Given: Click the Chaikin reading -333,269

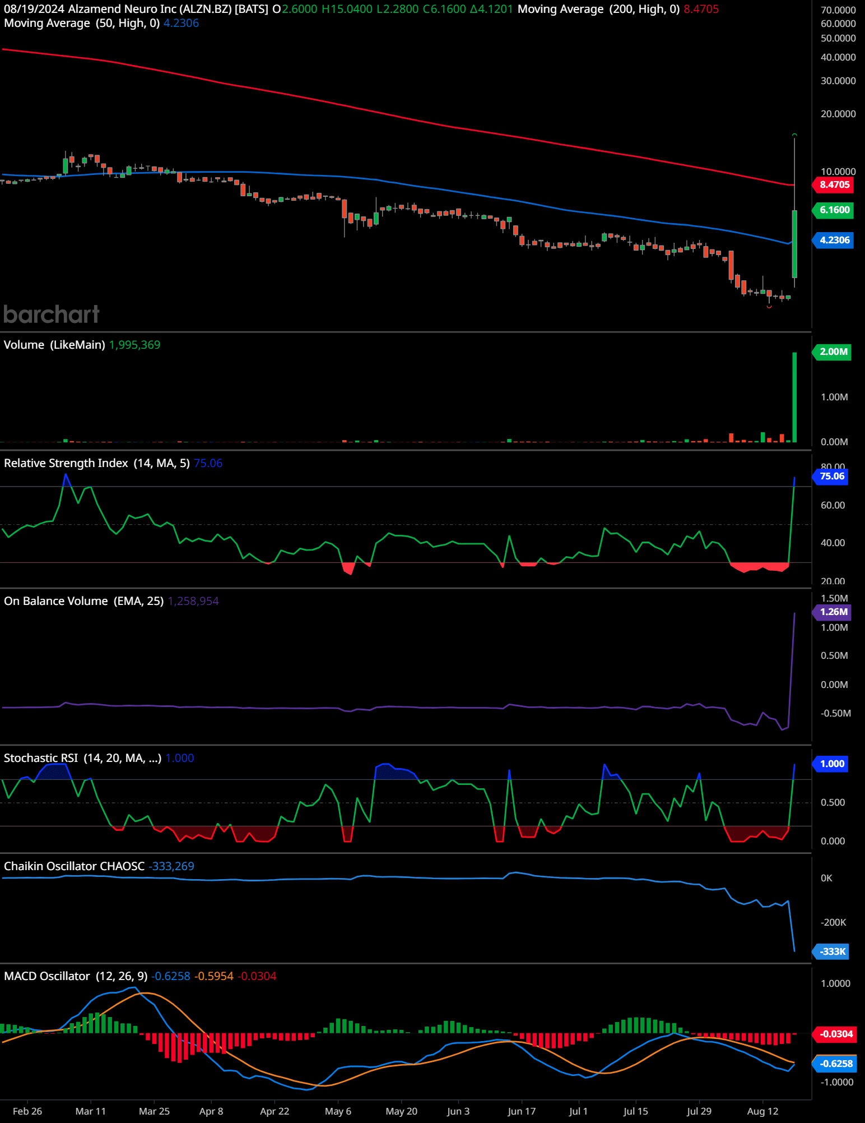Looking at the screenshot, I should [171, 866].
